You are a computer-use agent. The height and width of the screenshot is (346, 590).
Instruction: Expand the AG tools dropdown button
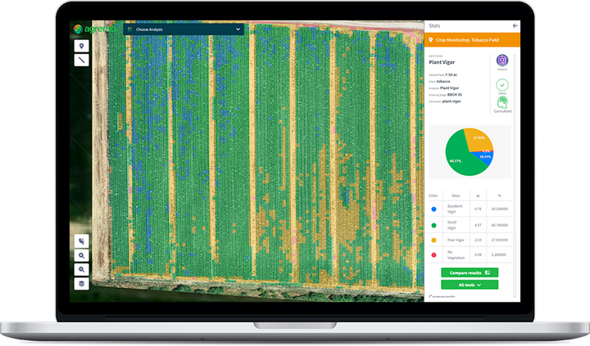point(470,285)
